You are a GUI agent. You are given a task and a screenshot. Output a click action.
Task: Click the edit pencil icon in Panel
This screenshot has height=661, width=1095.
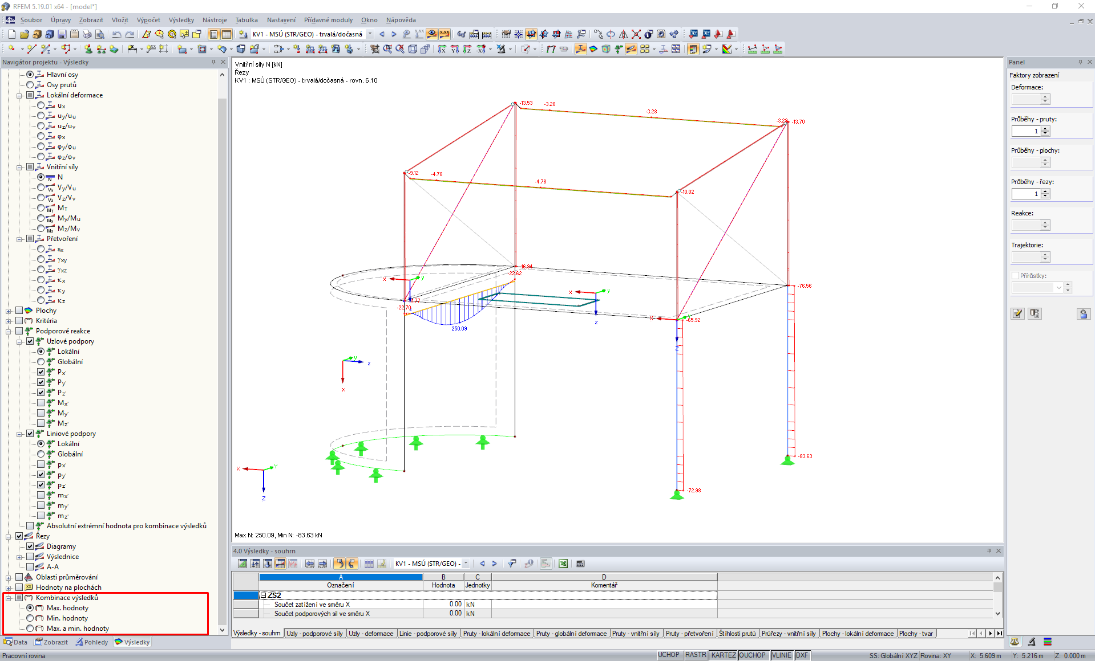tap(1017, 313)
